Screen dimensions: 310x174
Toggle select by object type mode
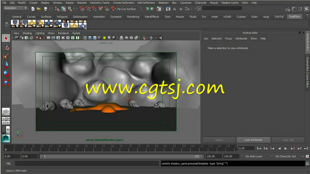pos(64,9)
